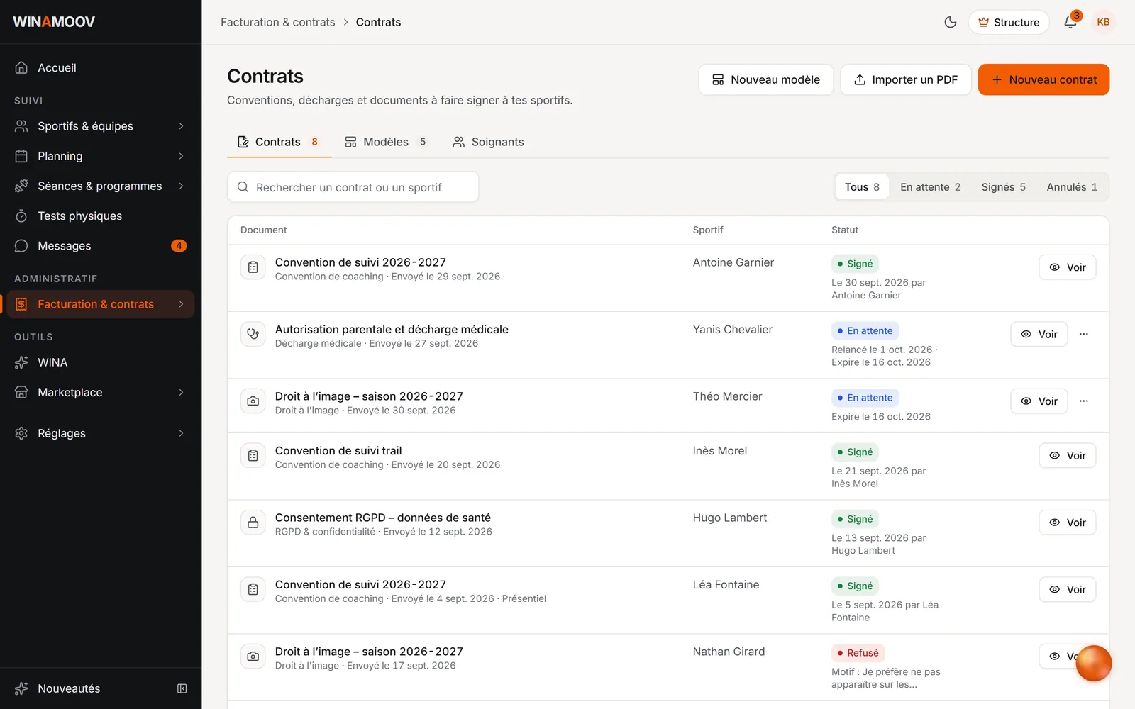The height and width of the screenshot is (709, 1135).
Task: Click camera icon of Nathan Girard's contract
Action: click(253, 657)
